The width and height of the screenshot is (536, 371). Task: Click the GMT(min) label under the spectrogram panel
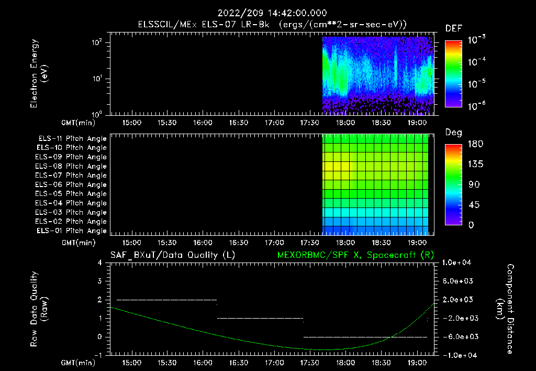pos(79,123)
